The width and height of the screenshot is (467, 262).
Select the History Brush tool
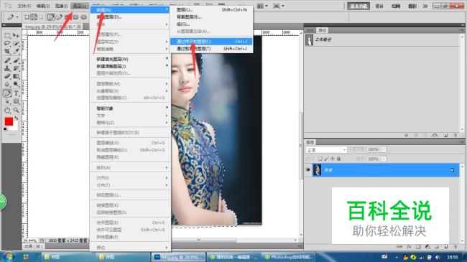point(16,68)
